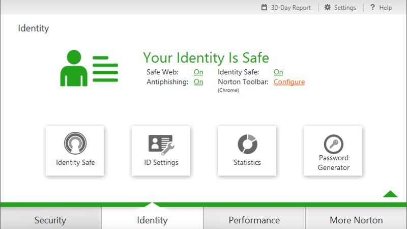This screenshot has width=407, height=229.
Task: Switch to the Security tab
Action: pyautogui.click(x=50, y=218)
